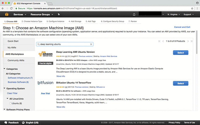Click the Feedback speech bubble icon
The height and width of the screenshot is (125, 200).
click(x=6, y=123)
